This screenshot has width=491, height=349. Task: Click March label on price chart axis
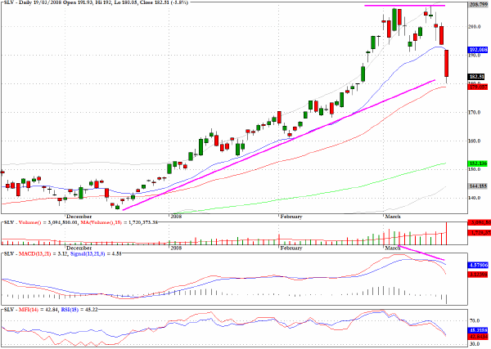(x=392, y=217)
